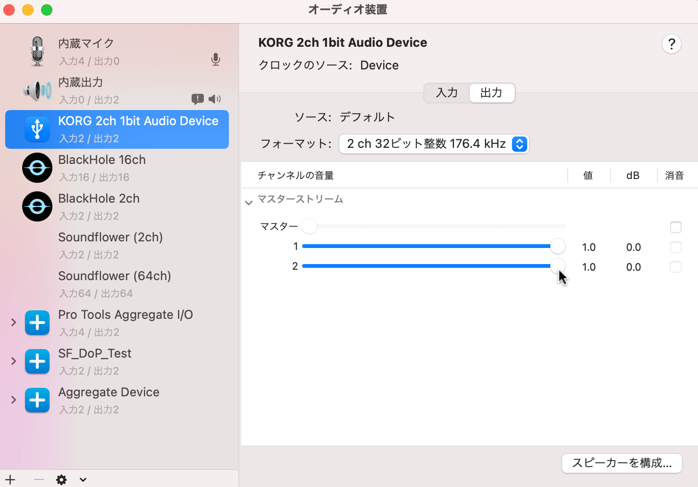Click the channel 2 volume slider

point(433,266)
